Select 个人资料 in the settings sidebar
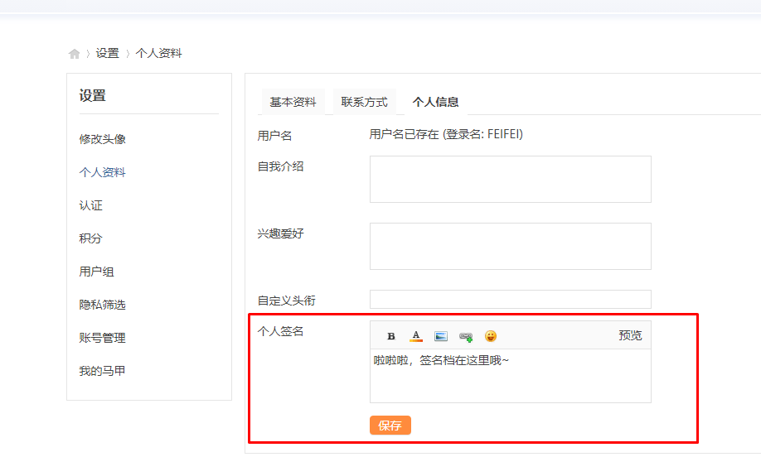The width and height of the screenshot is (761, 457). coord(102,172)
